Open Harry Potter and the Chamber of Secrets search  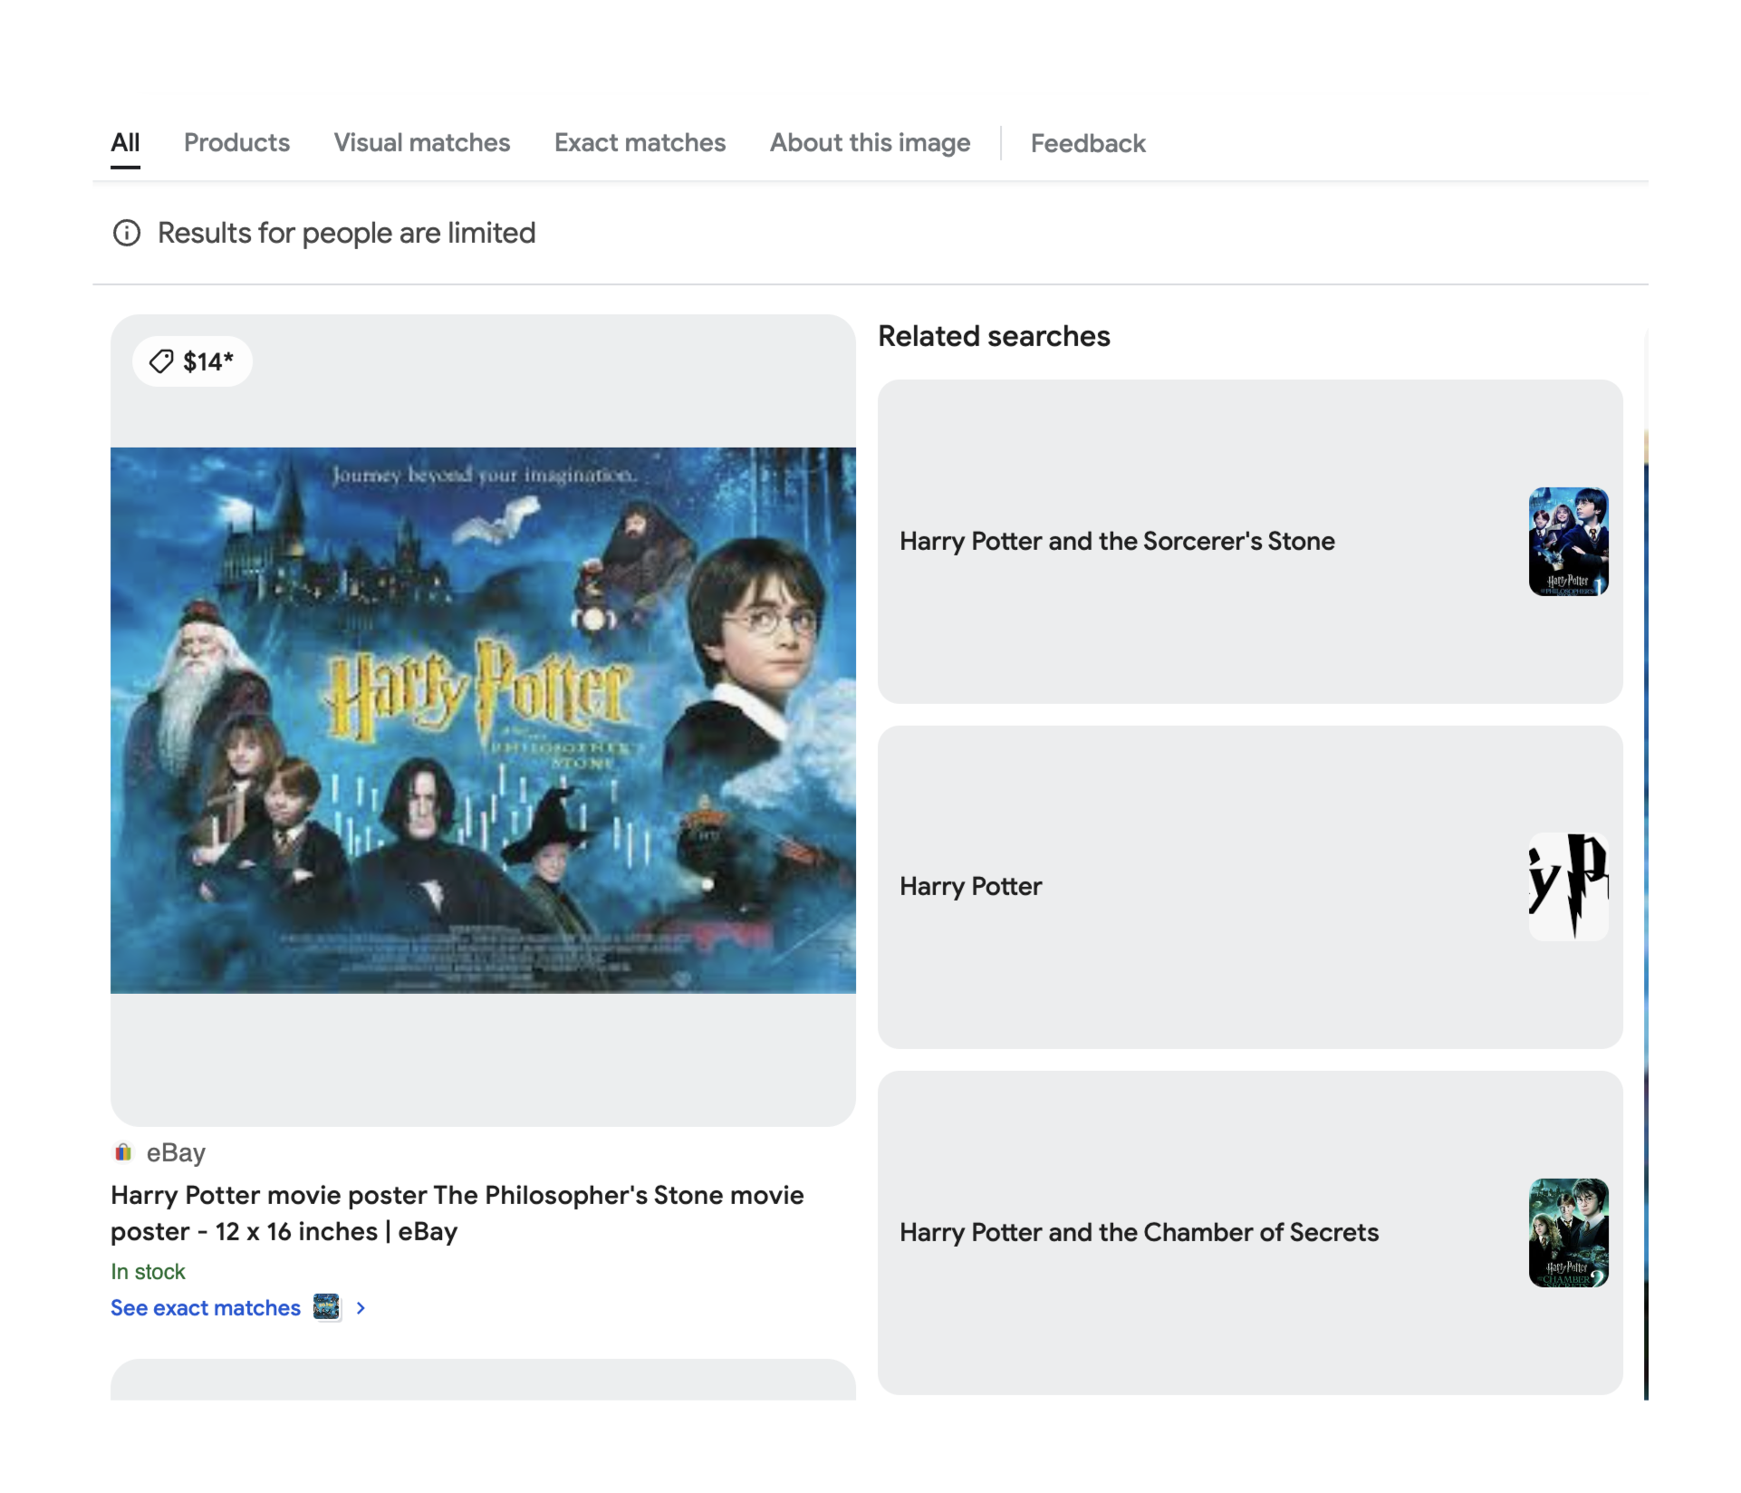pos(1250,1233)
